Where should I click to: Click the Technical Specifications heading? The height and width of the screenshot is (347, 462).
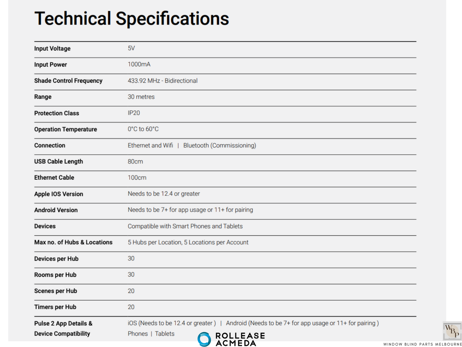point(131,19)
